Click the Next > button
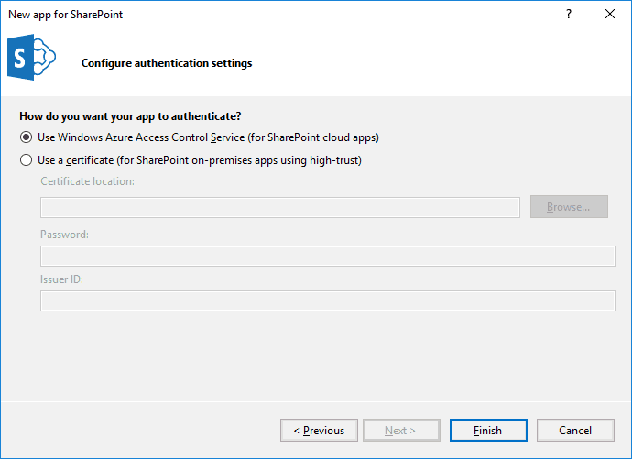This screenshot has width=632, height=459. [401, 431]
